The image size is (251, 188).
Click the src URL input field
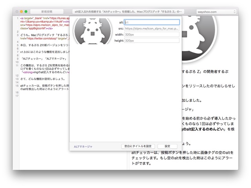(x=152, y=29)
